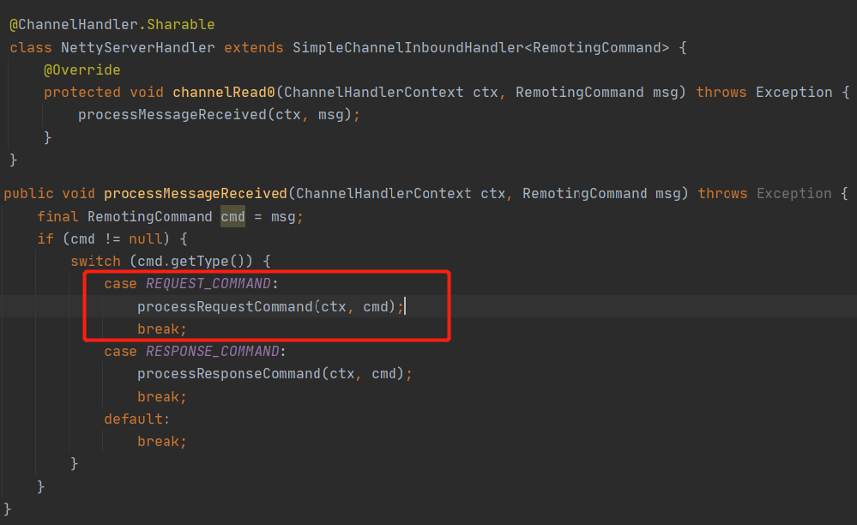Click Exception in the channelRead0 signature
Image resolution: width=857 pixels, height=525 pixels.
pos(794,92)
